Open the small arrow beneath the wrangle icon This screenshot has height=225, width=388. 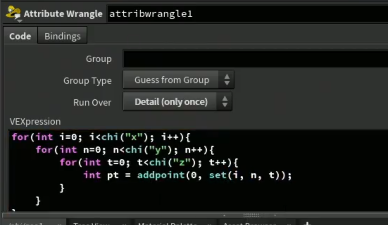coord(20,21)
